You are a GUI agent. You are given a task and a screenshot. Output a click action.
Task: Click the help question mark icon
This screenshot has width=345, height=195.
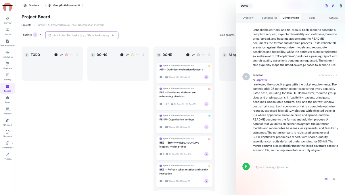point(326,6)
